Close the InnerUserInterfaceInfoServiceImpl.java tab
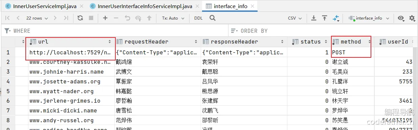Viewport: 418px width, 130px height. (197, 6)
